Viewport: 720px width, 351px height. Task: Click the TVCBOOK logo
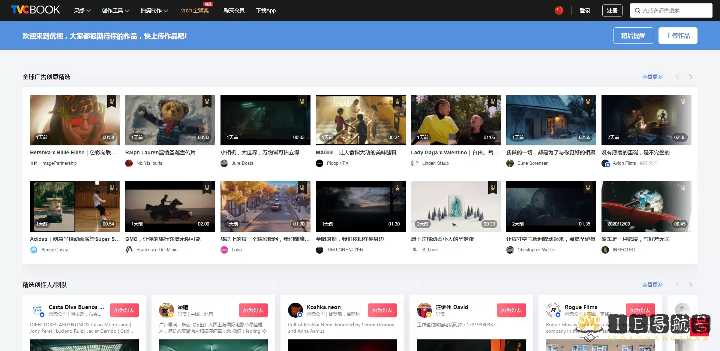click(36, 10)
